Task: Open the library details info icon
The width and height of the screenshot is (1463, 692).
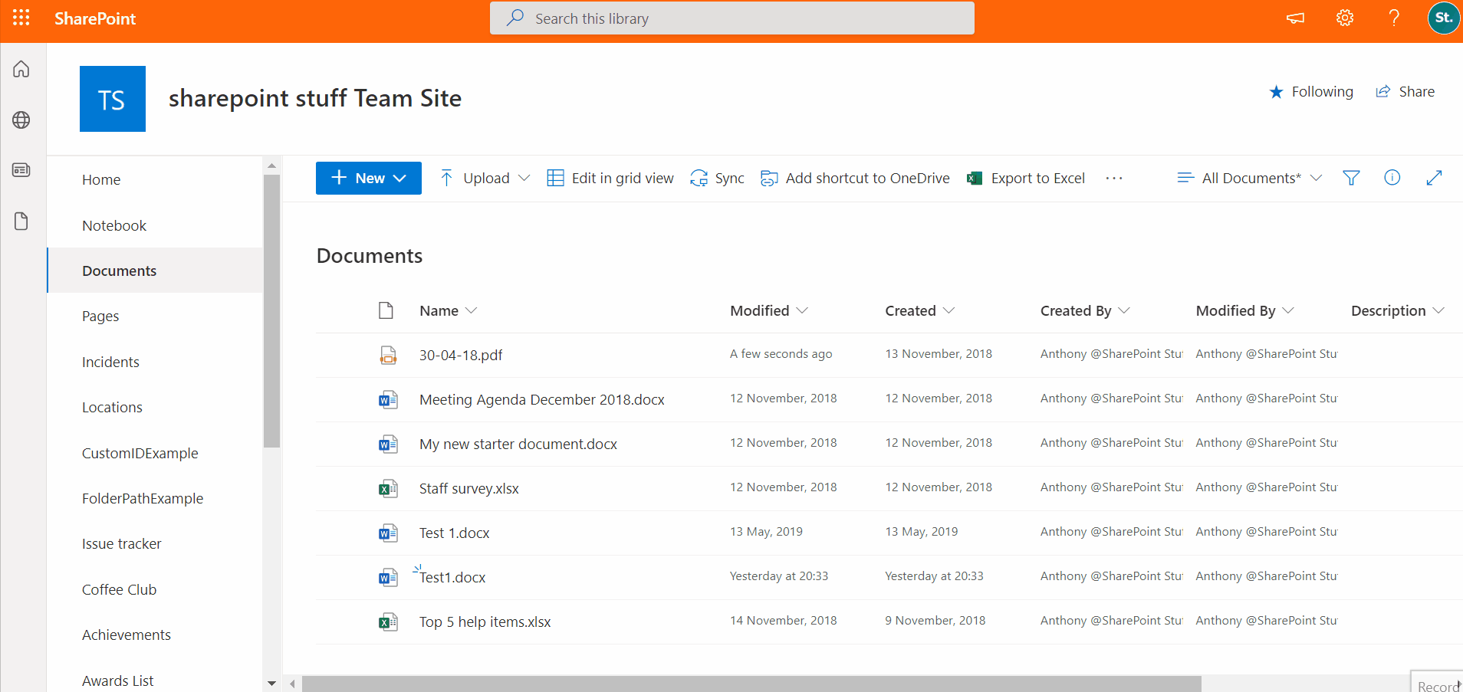Action: 1392,178
